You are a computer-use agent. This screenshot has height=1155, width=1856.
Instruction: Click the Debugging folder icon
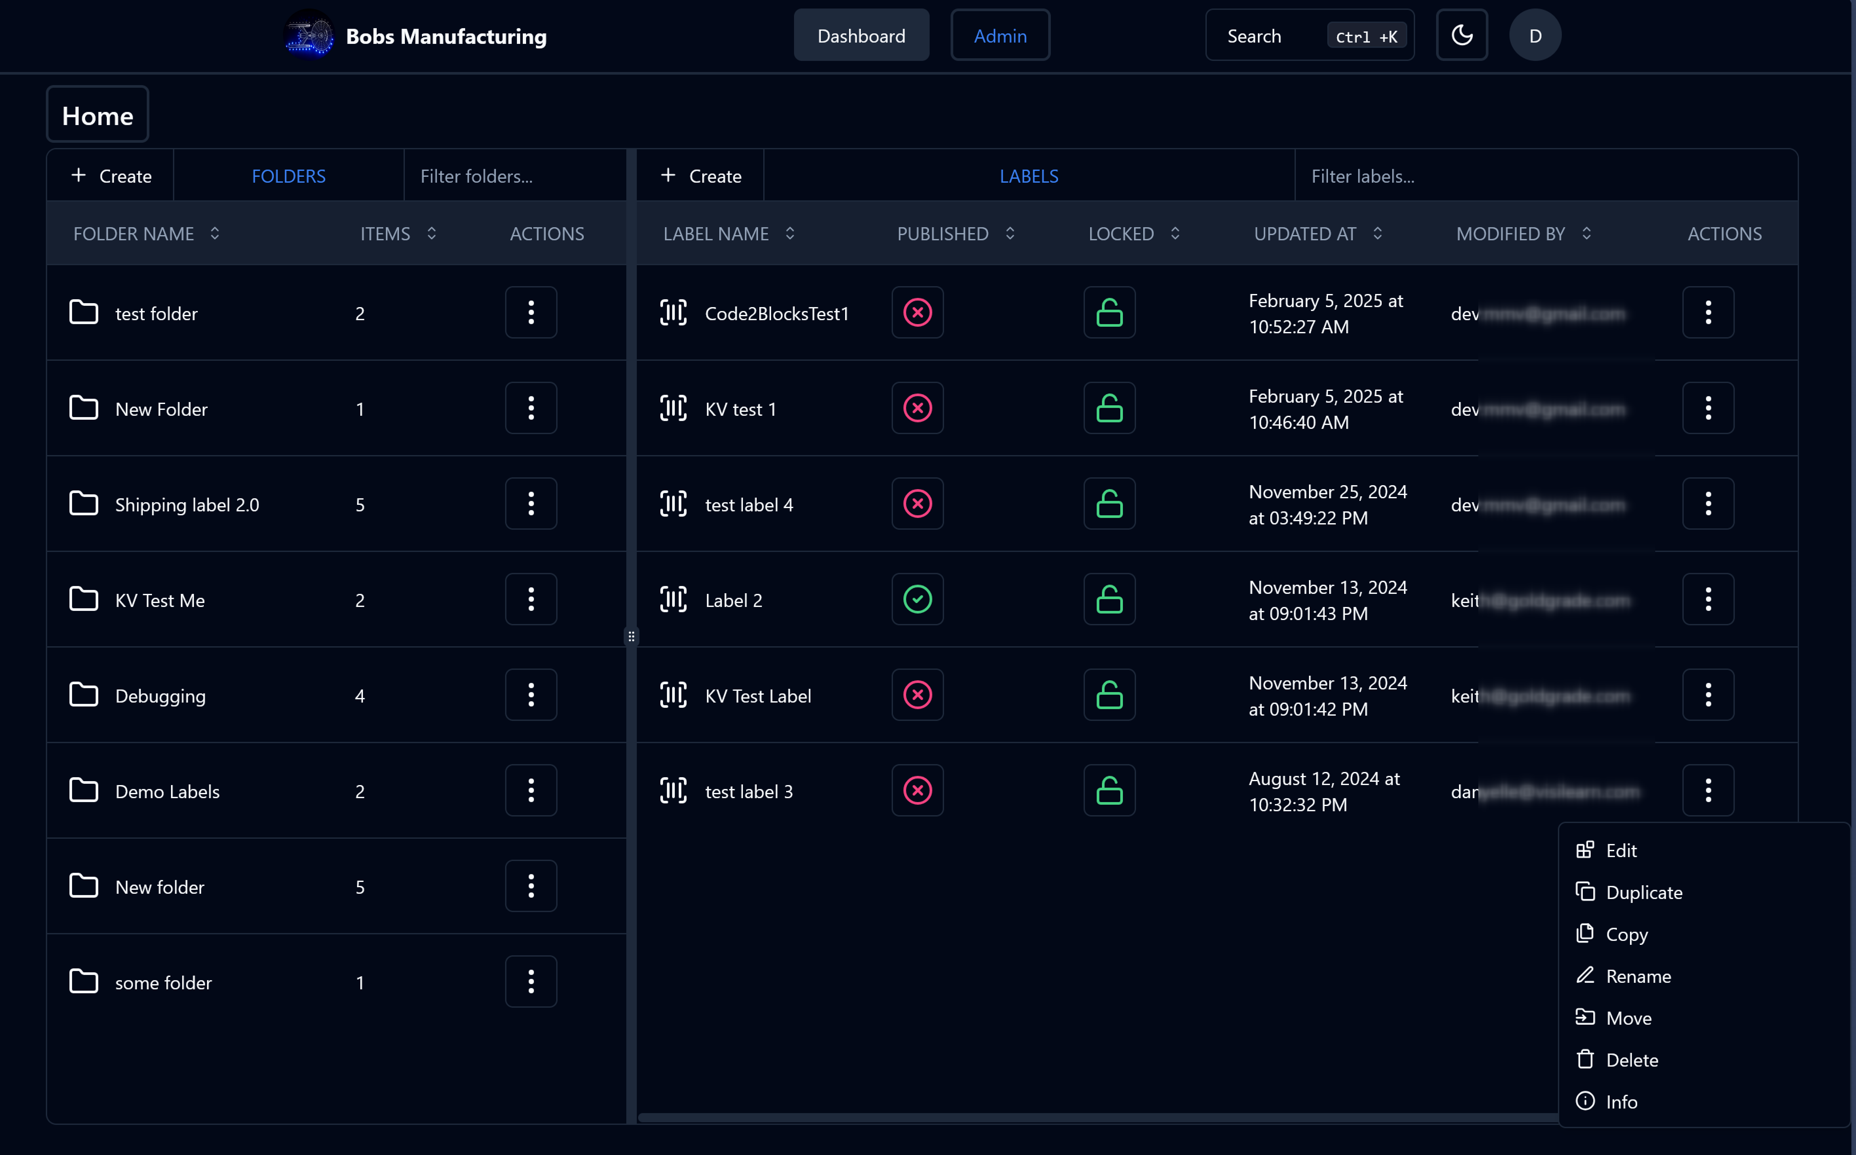[84, 695]
